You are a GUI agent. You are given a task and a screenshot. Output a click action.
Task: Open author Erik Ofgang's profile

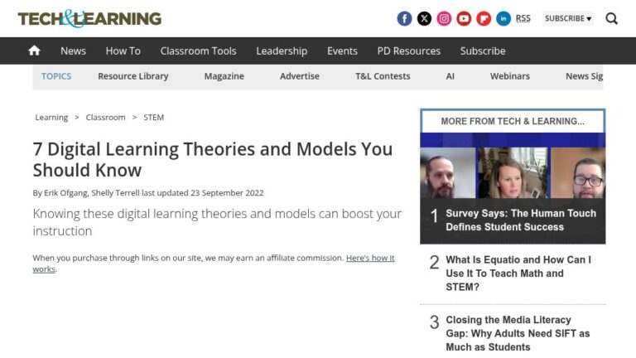tap(65, 193)
